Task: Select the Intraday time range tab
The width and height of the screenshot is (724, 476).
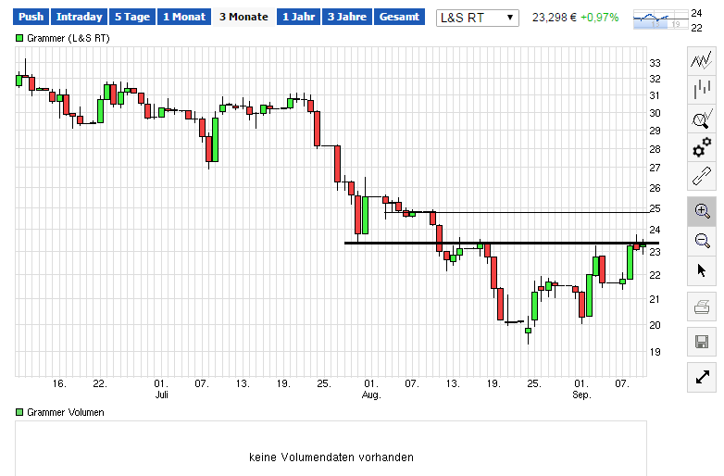Action: tap(79, 17)
